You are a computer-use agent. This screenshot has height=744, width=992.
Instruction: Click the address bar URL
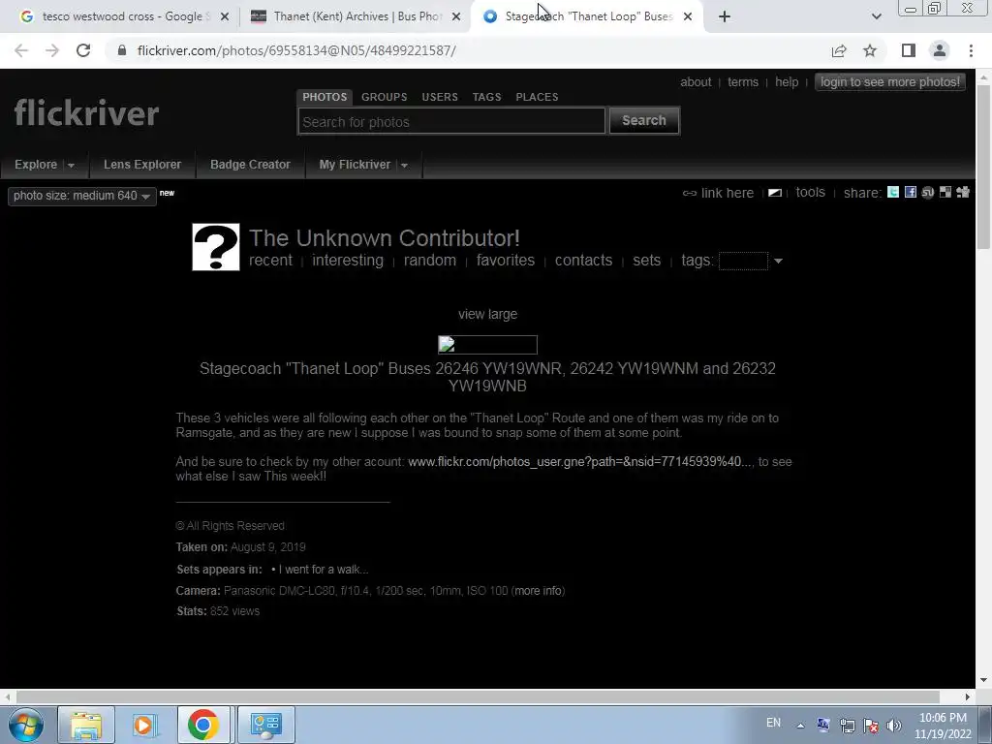[296, 50]
